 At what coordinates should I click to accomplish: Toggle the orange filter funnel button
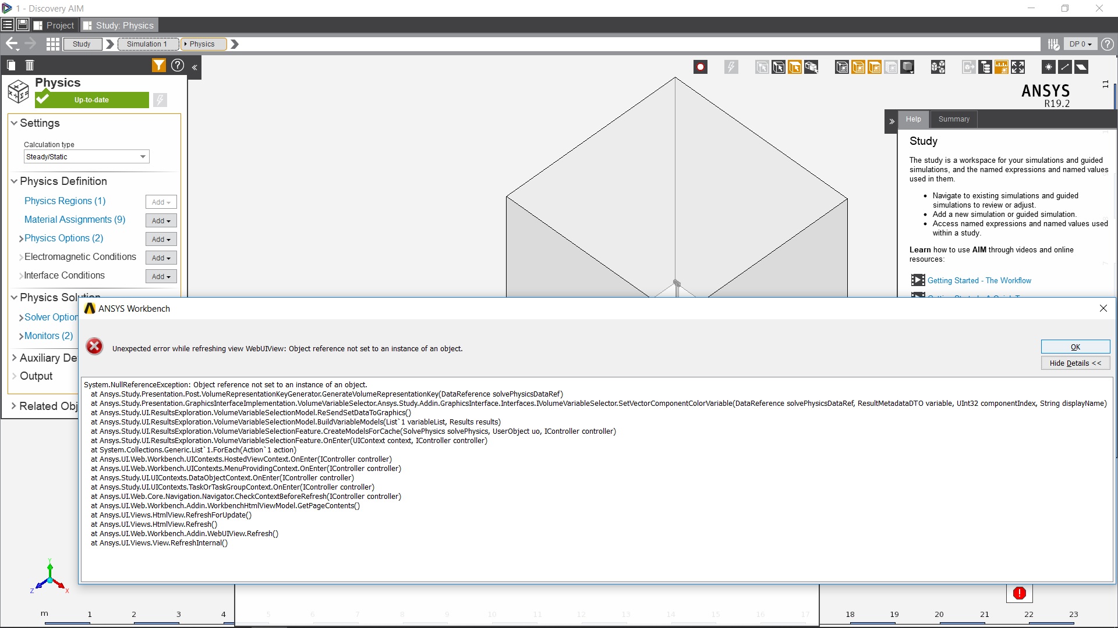(158, 65)
